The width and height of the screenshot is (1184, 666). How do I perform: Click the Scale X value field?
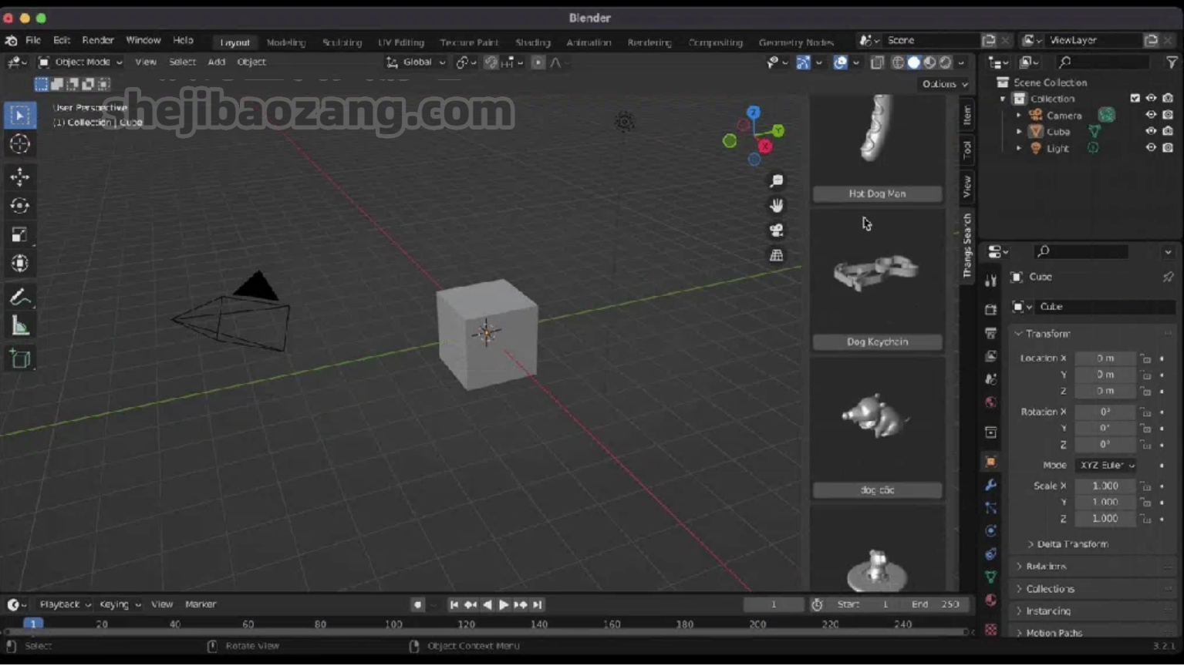pos(1105,486)
